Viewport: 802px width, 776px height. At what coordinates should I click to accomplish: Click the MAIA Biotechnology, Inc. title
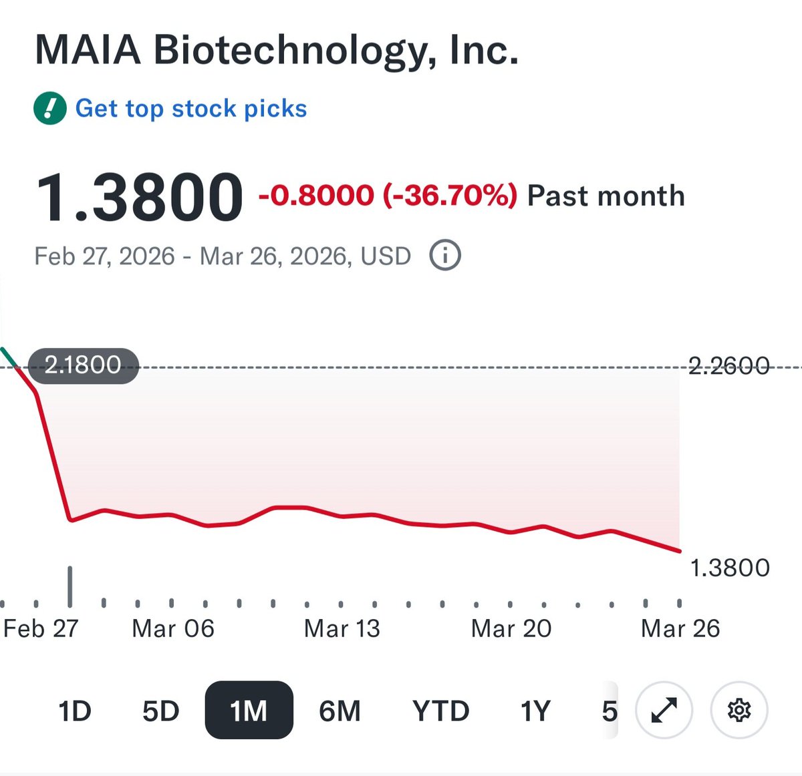point(277,50)
